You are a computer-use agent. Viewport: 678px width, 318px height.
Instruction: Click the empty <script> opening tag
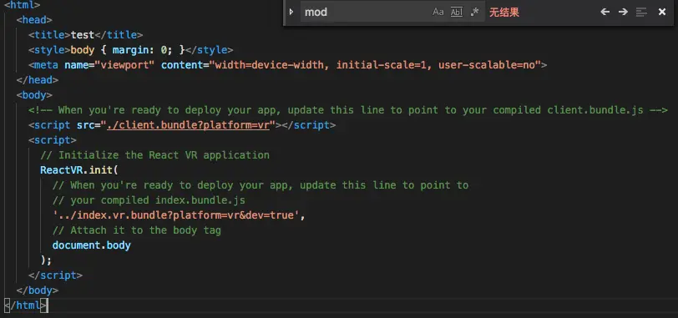point(53,140)
